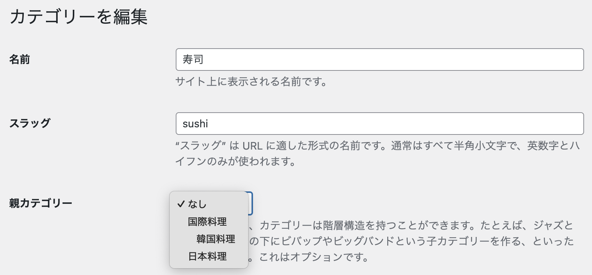Screen dimensions: 592x275
Task: Click the checkmark next to なし
Action: (181, 204)
